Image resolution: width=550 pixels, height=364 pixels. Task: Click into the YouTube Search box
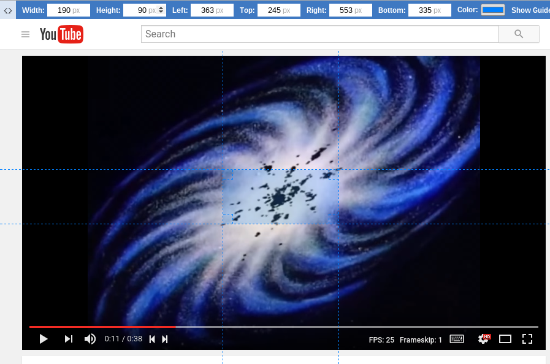pyautogui.click(x=320, y=34)
